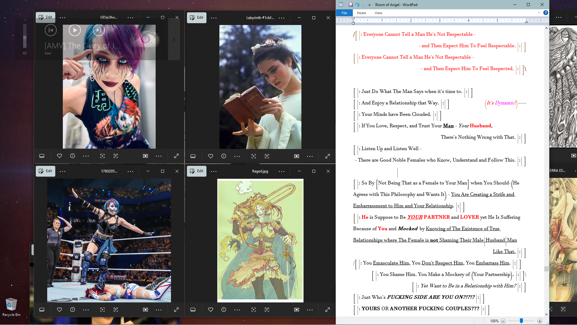This screenshot has width=577, height=325.
Task: Click WordPad Save icon in title bar
Action: [x=350, y=5]
